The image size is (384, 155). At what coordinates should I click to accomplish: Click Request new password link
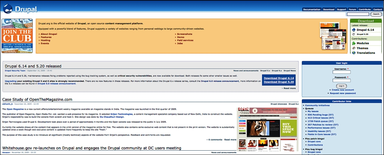pos(343,93)
